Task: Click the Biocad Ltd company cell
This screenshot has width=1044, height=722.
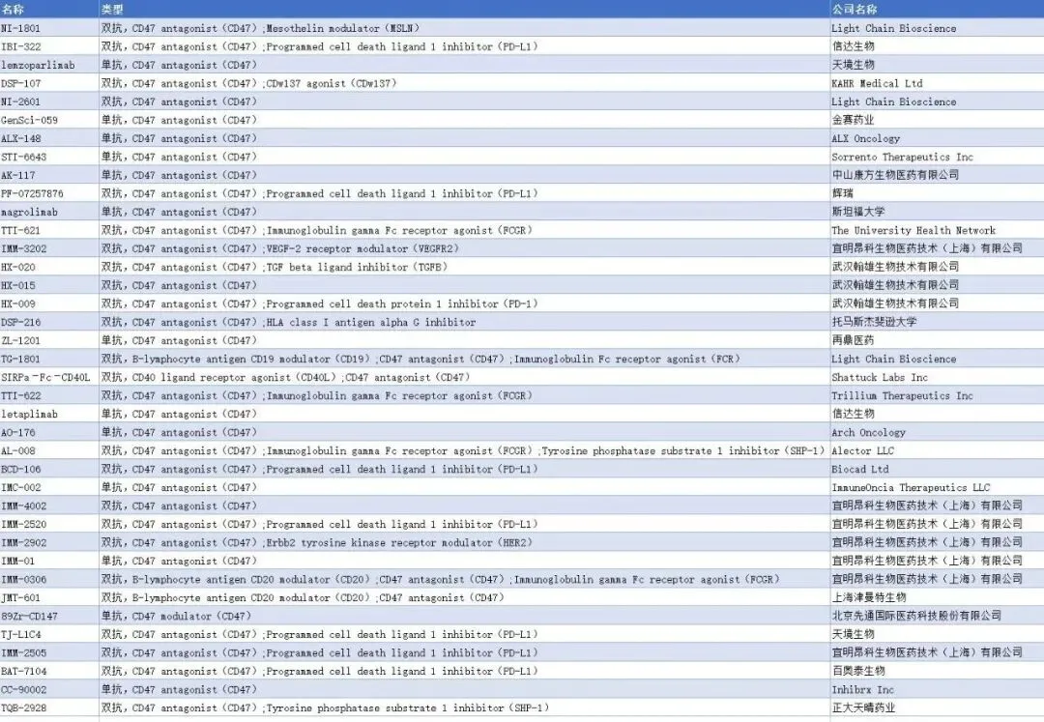Action: point(937,469)
